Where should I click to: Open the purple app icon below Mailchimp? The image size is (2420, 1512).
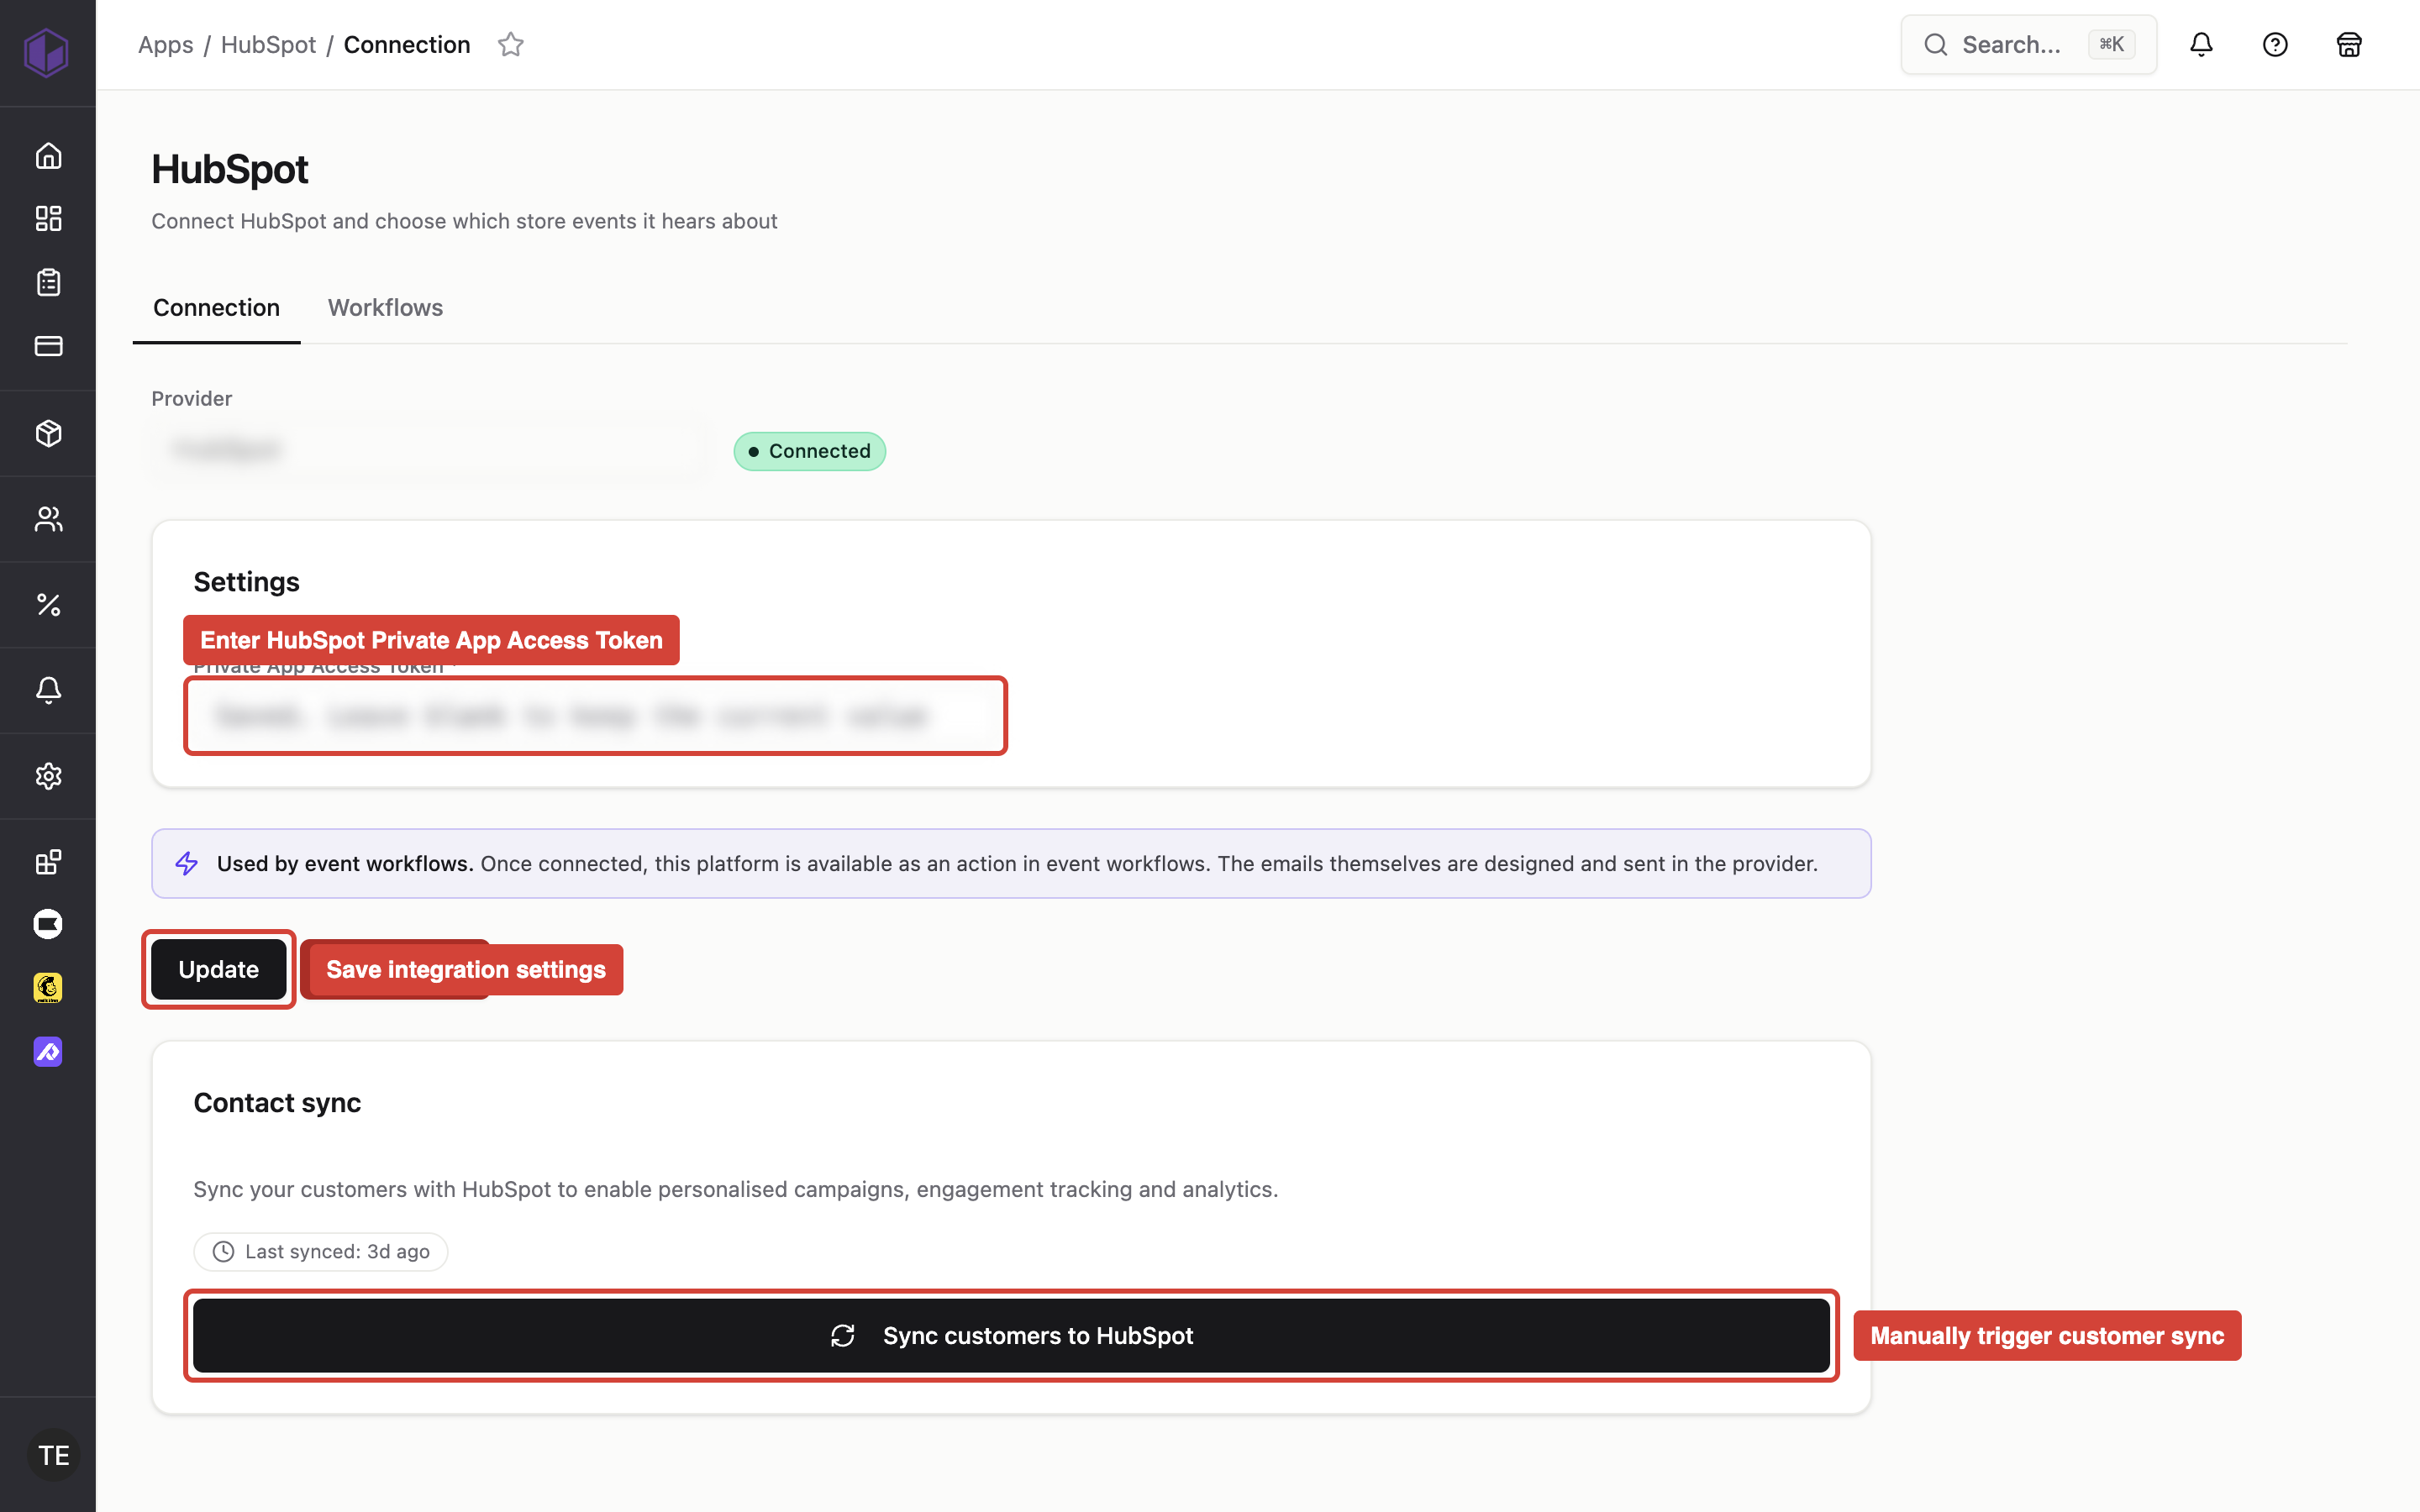click(x=48, y=1052)
